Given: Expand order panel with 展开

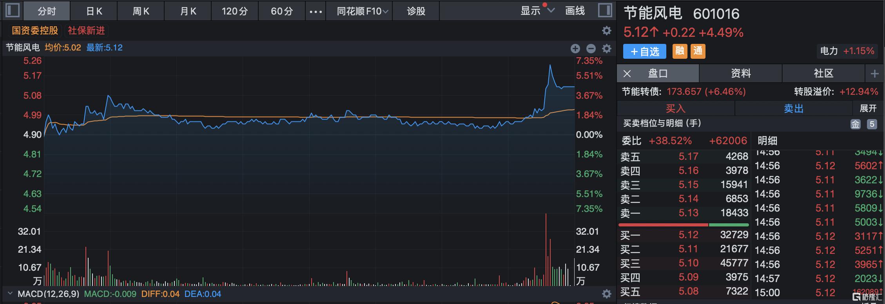Looking at the screenshot, I should pos(868,108).
